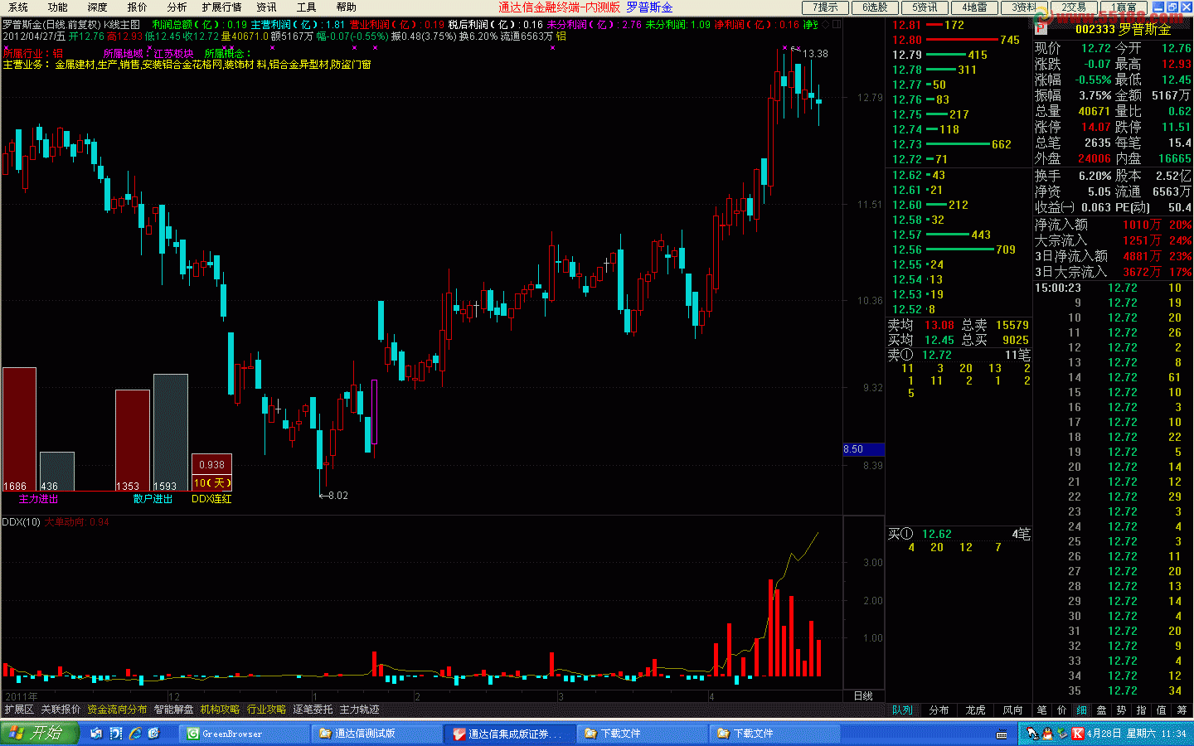Select the 价 tab
Screen dimensions: 1194x746
tap(1062, 710)
